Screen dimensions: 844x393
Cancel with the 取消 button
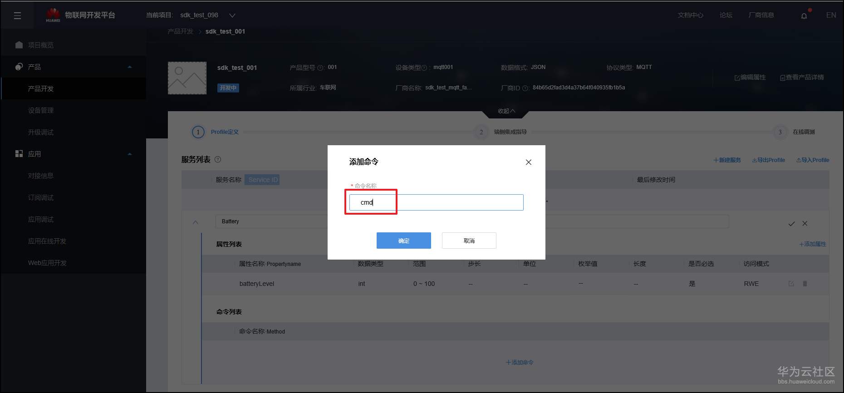[469, 241]
